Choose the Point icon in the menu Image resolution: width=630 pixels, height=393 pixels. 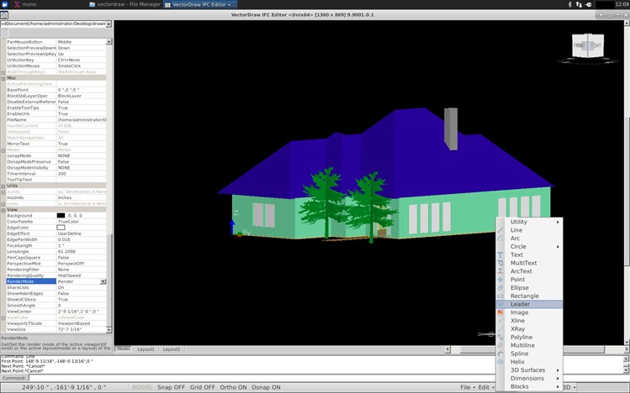500,280
